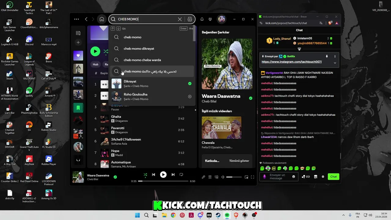Open the Kick chat shop icon

click(x=316, y=177)
